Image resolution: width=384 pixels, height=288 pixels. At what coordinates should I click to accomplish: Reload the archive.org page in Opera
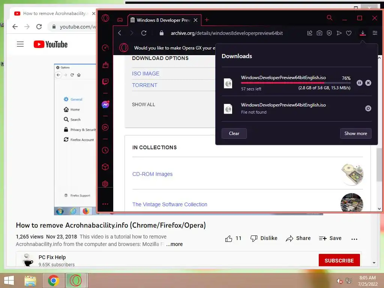tap(144, 33)
